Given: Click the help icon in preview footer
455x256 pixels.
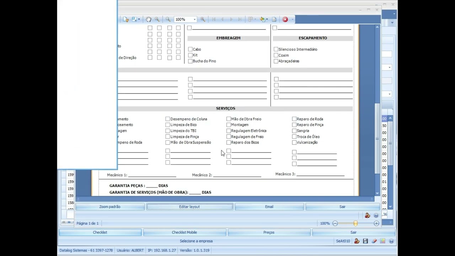Looking at the screenshot, I should tap(376, 215).
